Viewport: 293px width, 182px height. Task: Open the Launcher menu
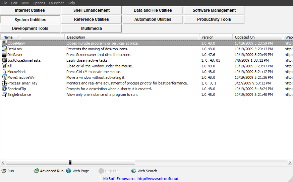click(56, 3)
